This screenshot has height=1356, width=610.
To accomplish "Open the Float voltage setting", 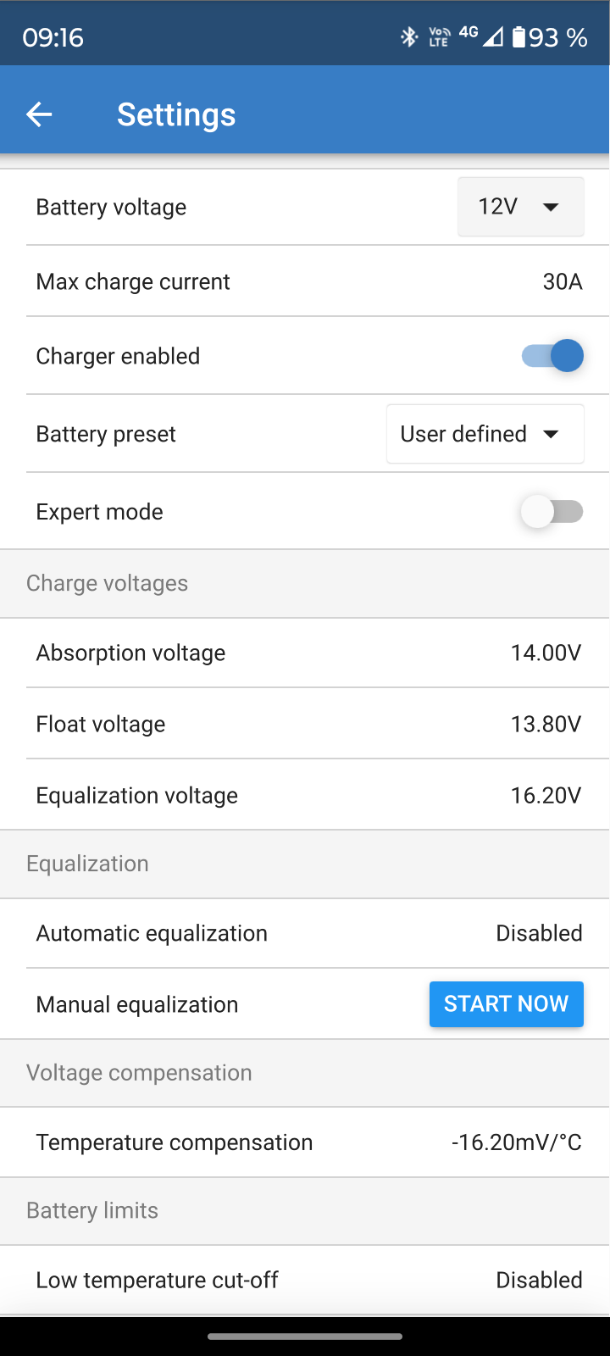I will 546,724.
